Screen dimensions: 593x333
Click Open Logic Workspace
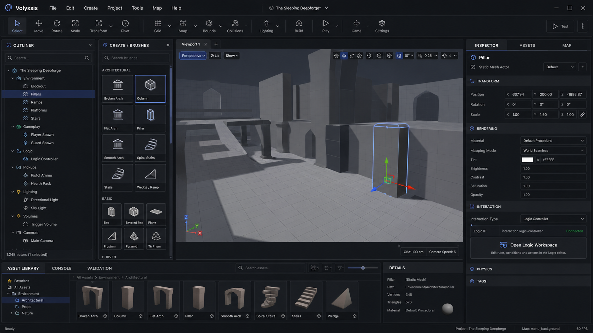tap(528, 248)
